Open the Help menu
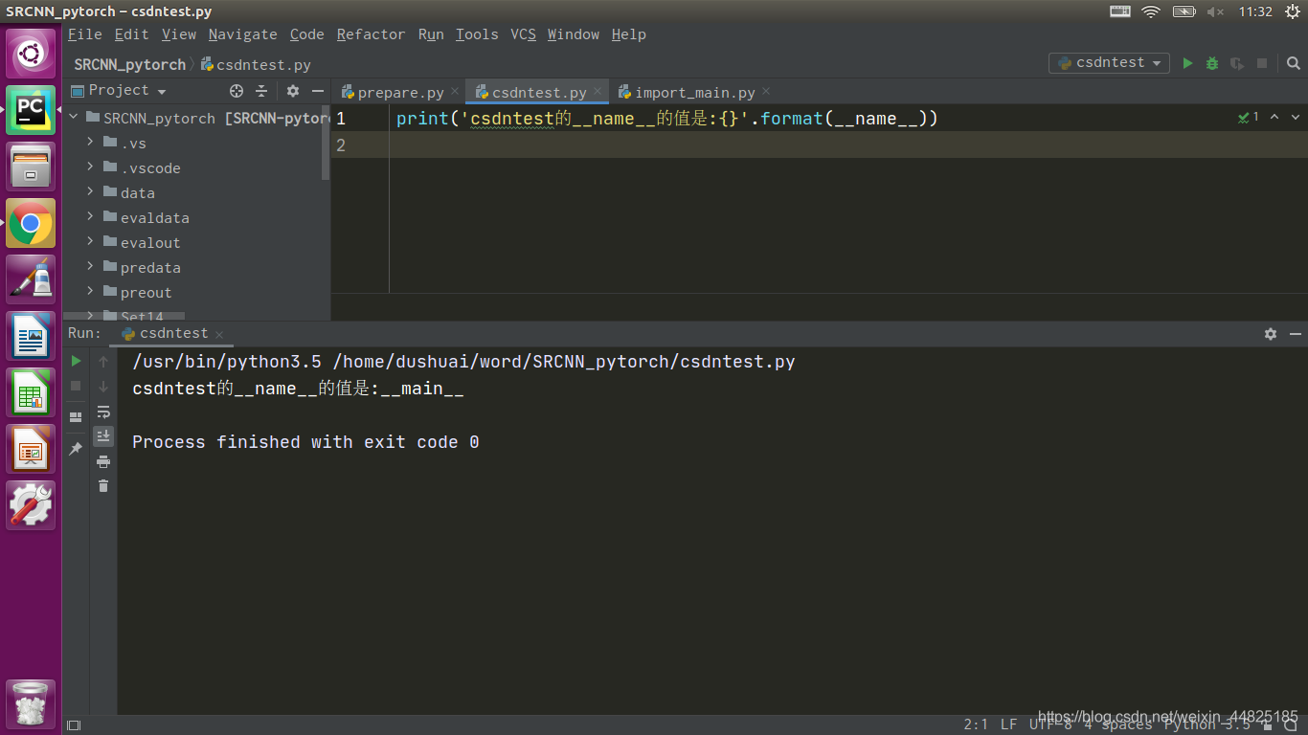 [x=628, y=34]
